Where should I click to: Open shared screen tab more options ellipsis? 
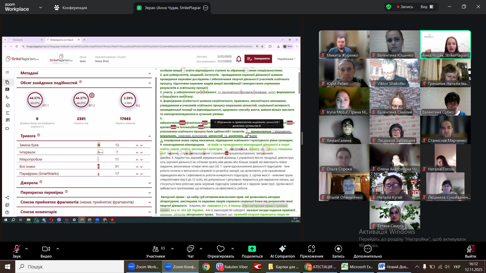pos(206,8)
